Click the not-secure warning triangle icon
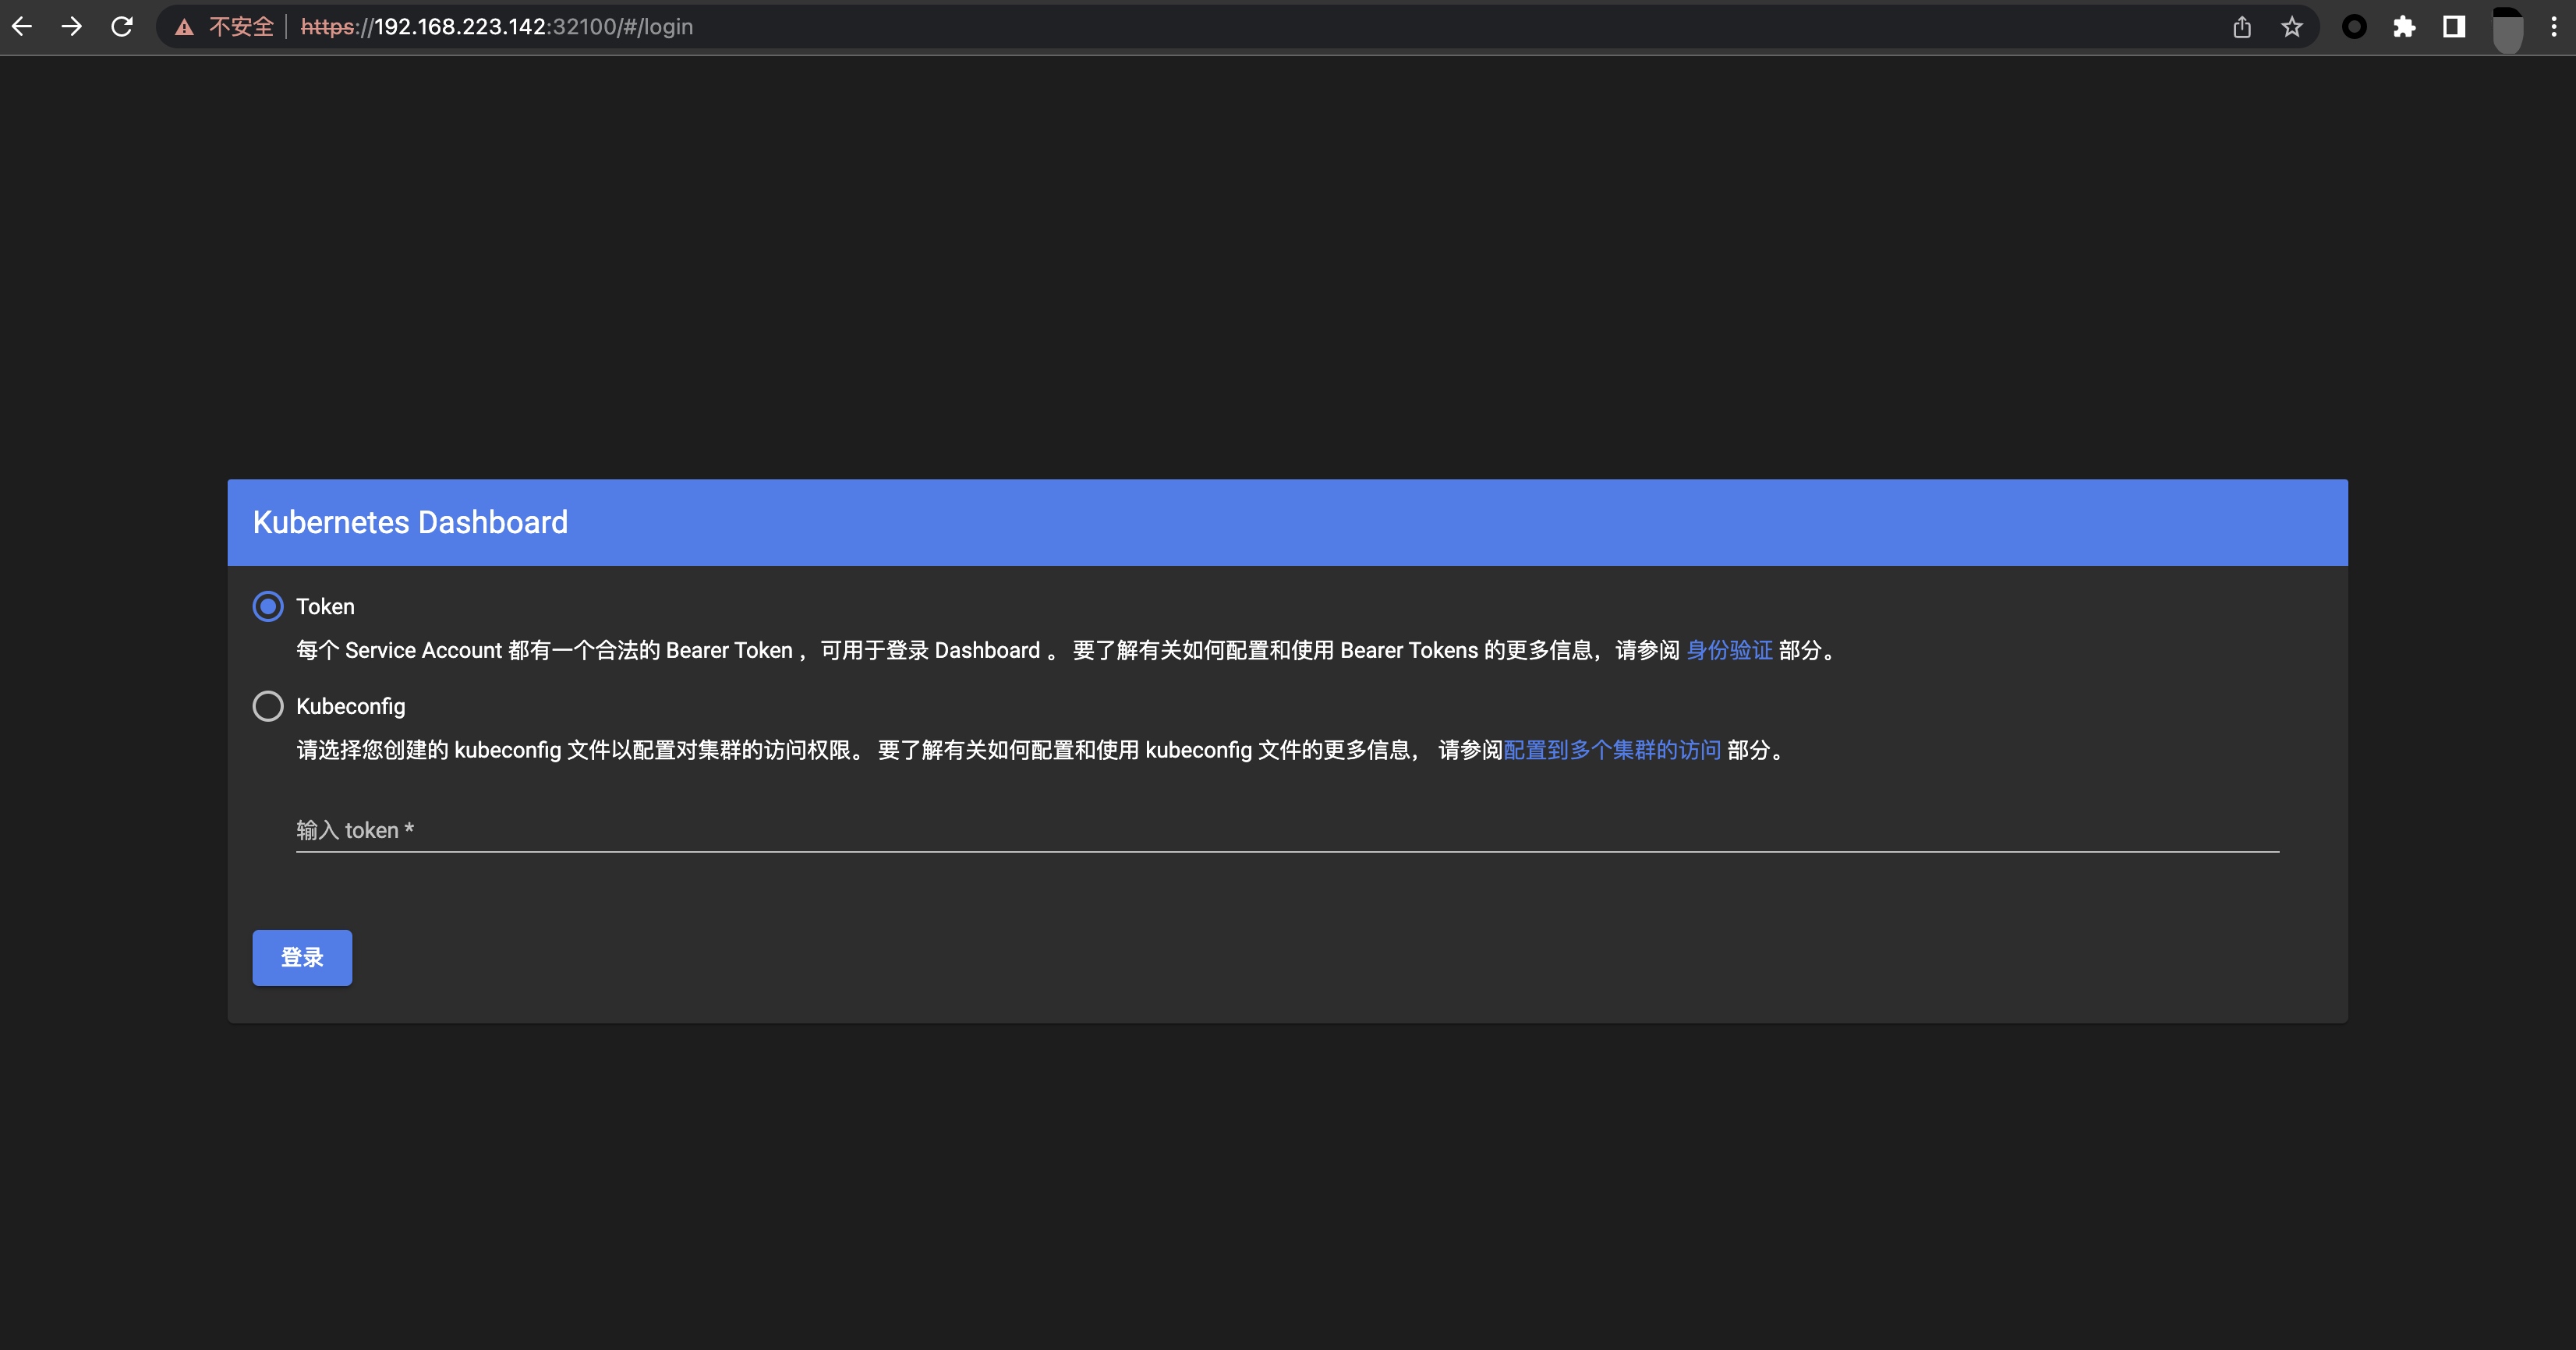This screenshot has height=1350, width=2576. [184, 28]
